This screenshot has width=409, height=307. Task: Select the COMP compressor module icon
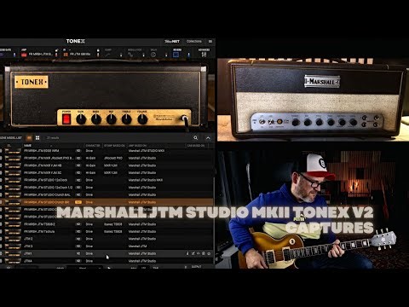tap(108, 55)
